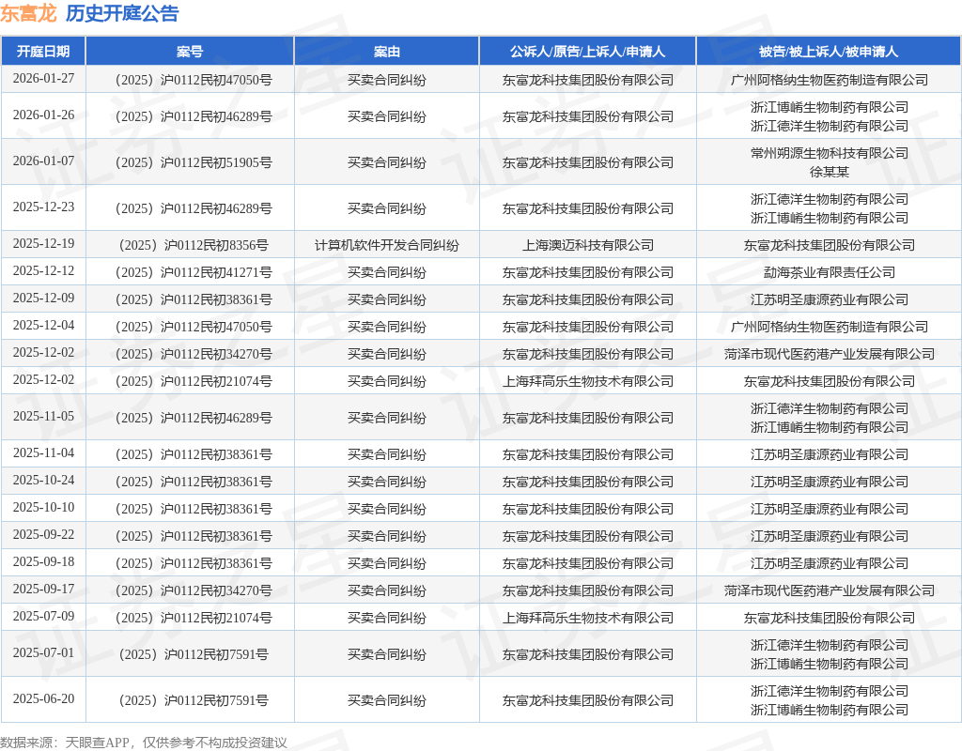Click the 计算机软件开发合同纠纷 cause cell
Image resolution: width=962 pixels, height=751 pixels.
click(x=386, y=245)
